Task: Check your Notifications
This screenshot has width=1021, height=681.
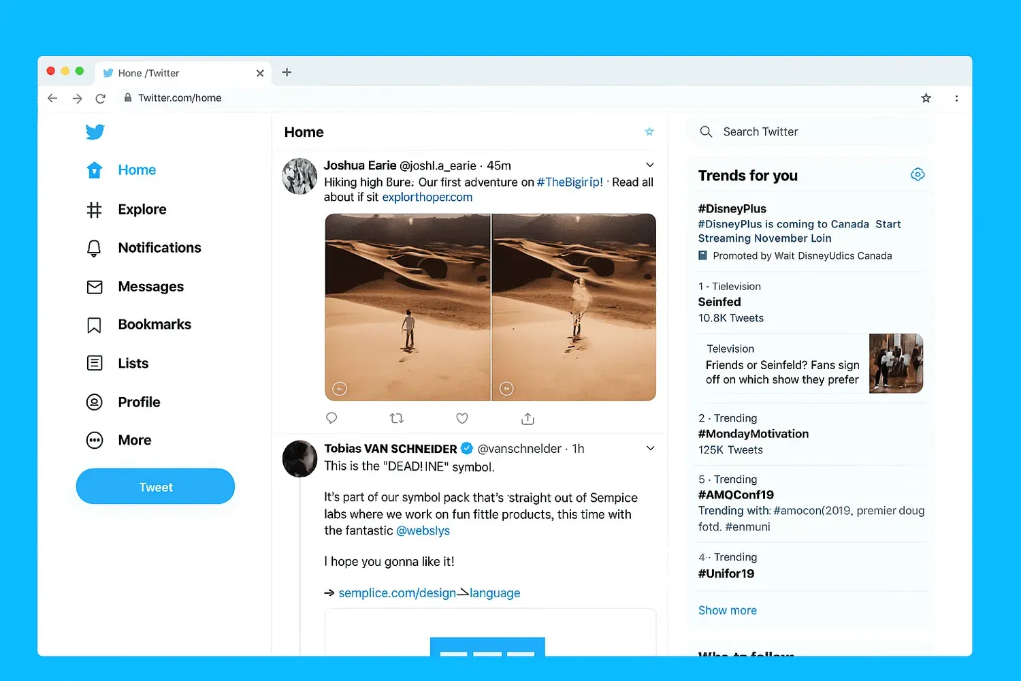Action: click(x=159, y=247)
